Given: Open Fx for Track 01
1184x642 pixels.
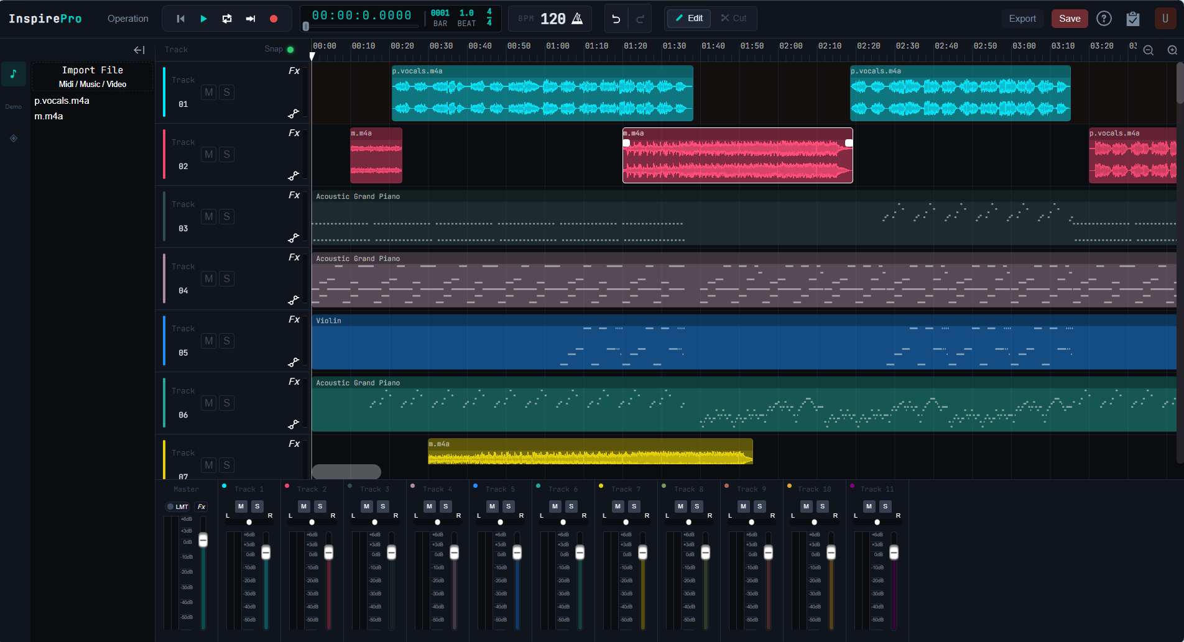Looking at the screenshot, I should click(x=294, y=71).
